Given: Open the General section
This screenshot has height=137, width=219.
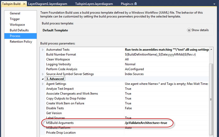Looking at the screenshot, I should (x=21, y=13).
